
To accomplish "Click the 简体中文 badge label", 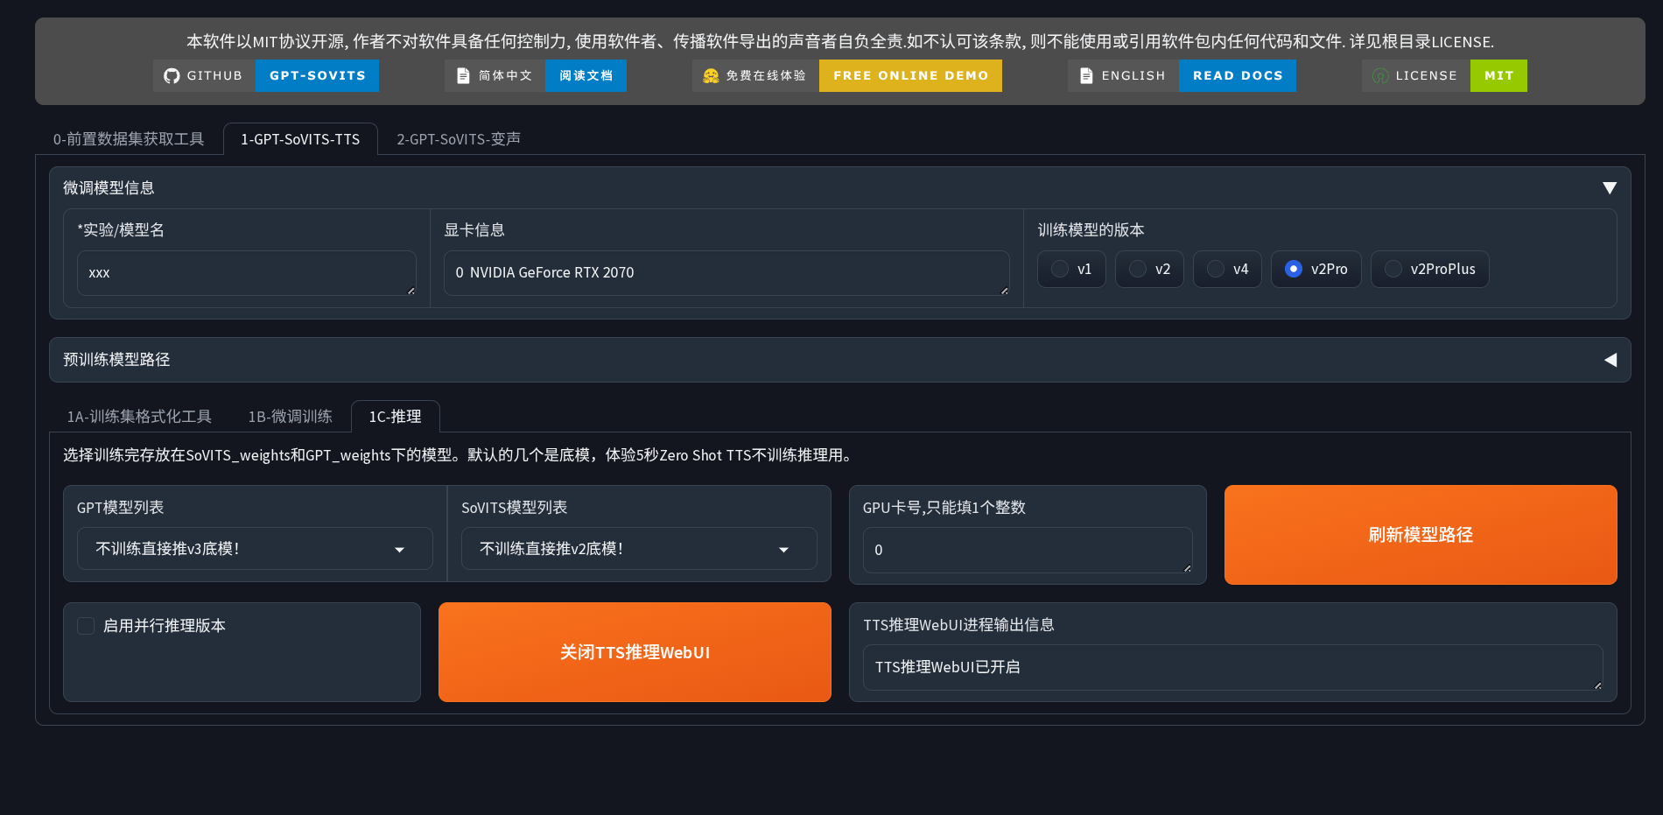I will click(x=505, y=76).
